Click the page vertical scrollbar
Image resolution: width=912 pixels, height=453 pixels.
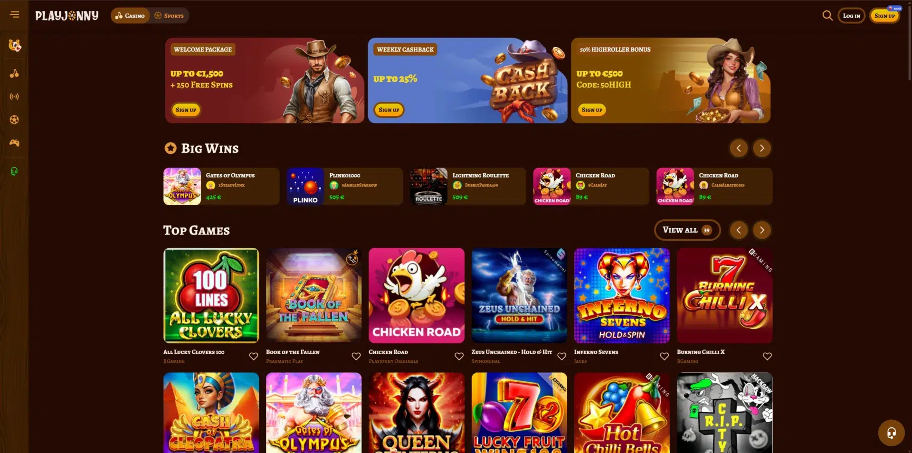[909, 42]
